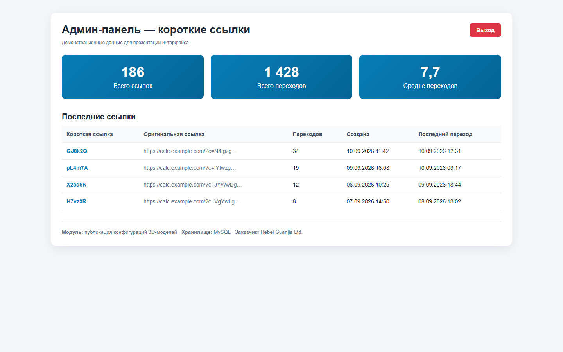Select the Всего ссылок 186 stat card
The image size is (563, 352).
tap(133, 77)
